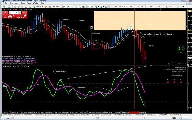Toggle the AutoTrading button
The height and width of the screenshot is (120, 192).
click(x=54, y=6)
